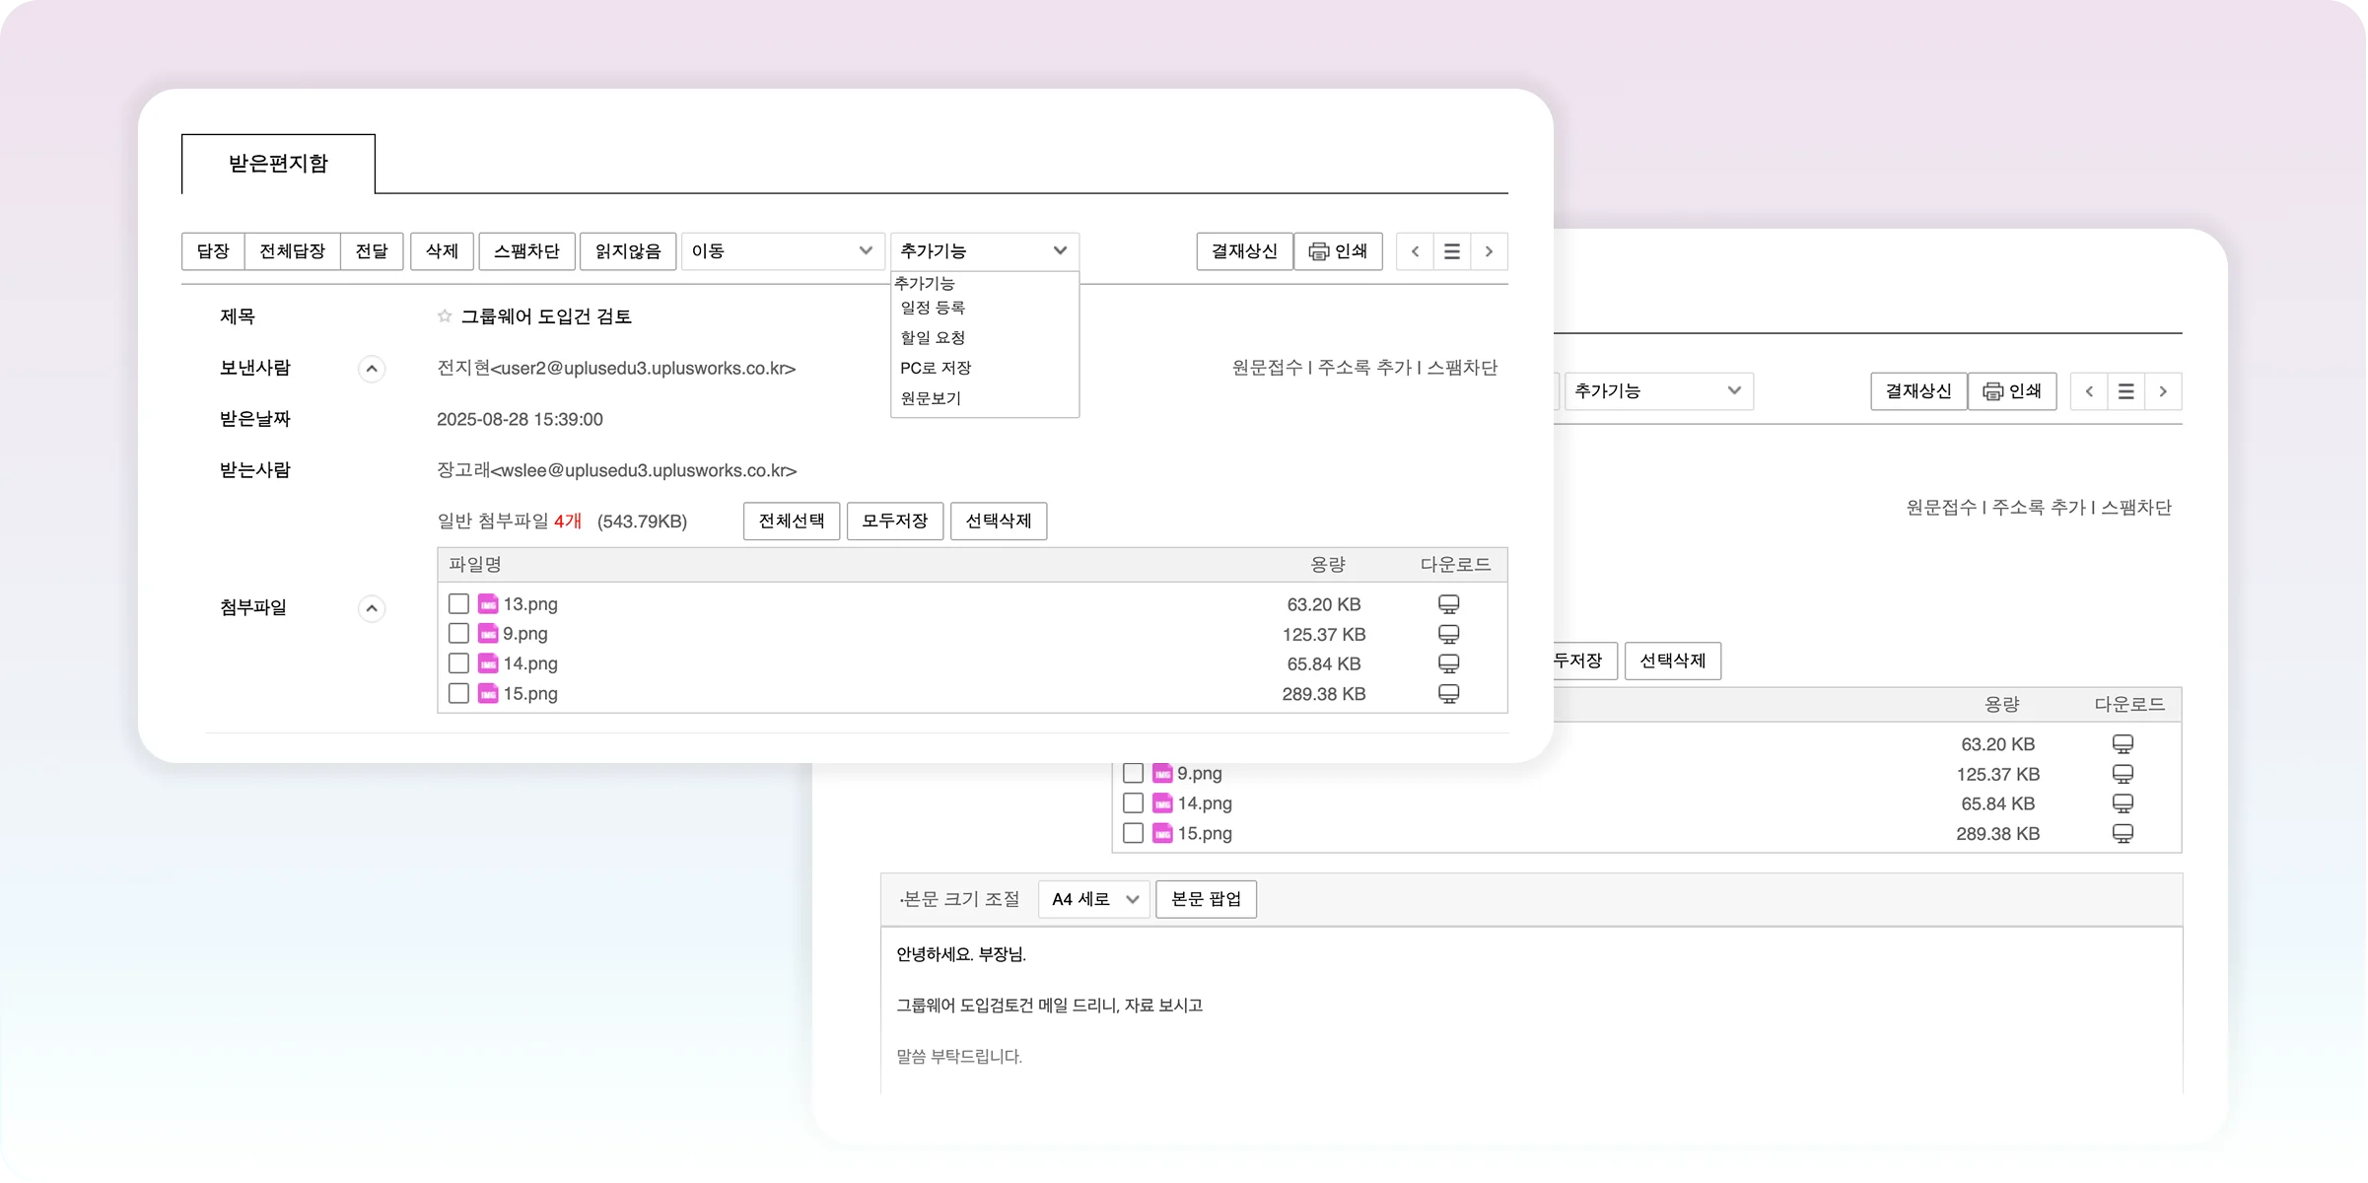Image resolution: width=2368 pixels, height=1183 pixels.
Task: Open the 받은편지함 tab
Action: click(278, 164)
